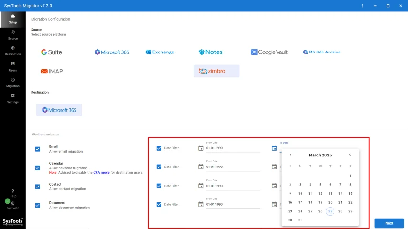
Task: Select Microsoft 365 destination platform
Action: 59,110
